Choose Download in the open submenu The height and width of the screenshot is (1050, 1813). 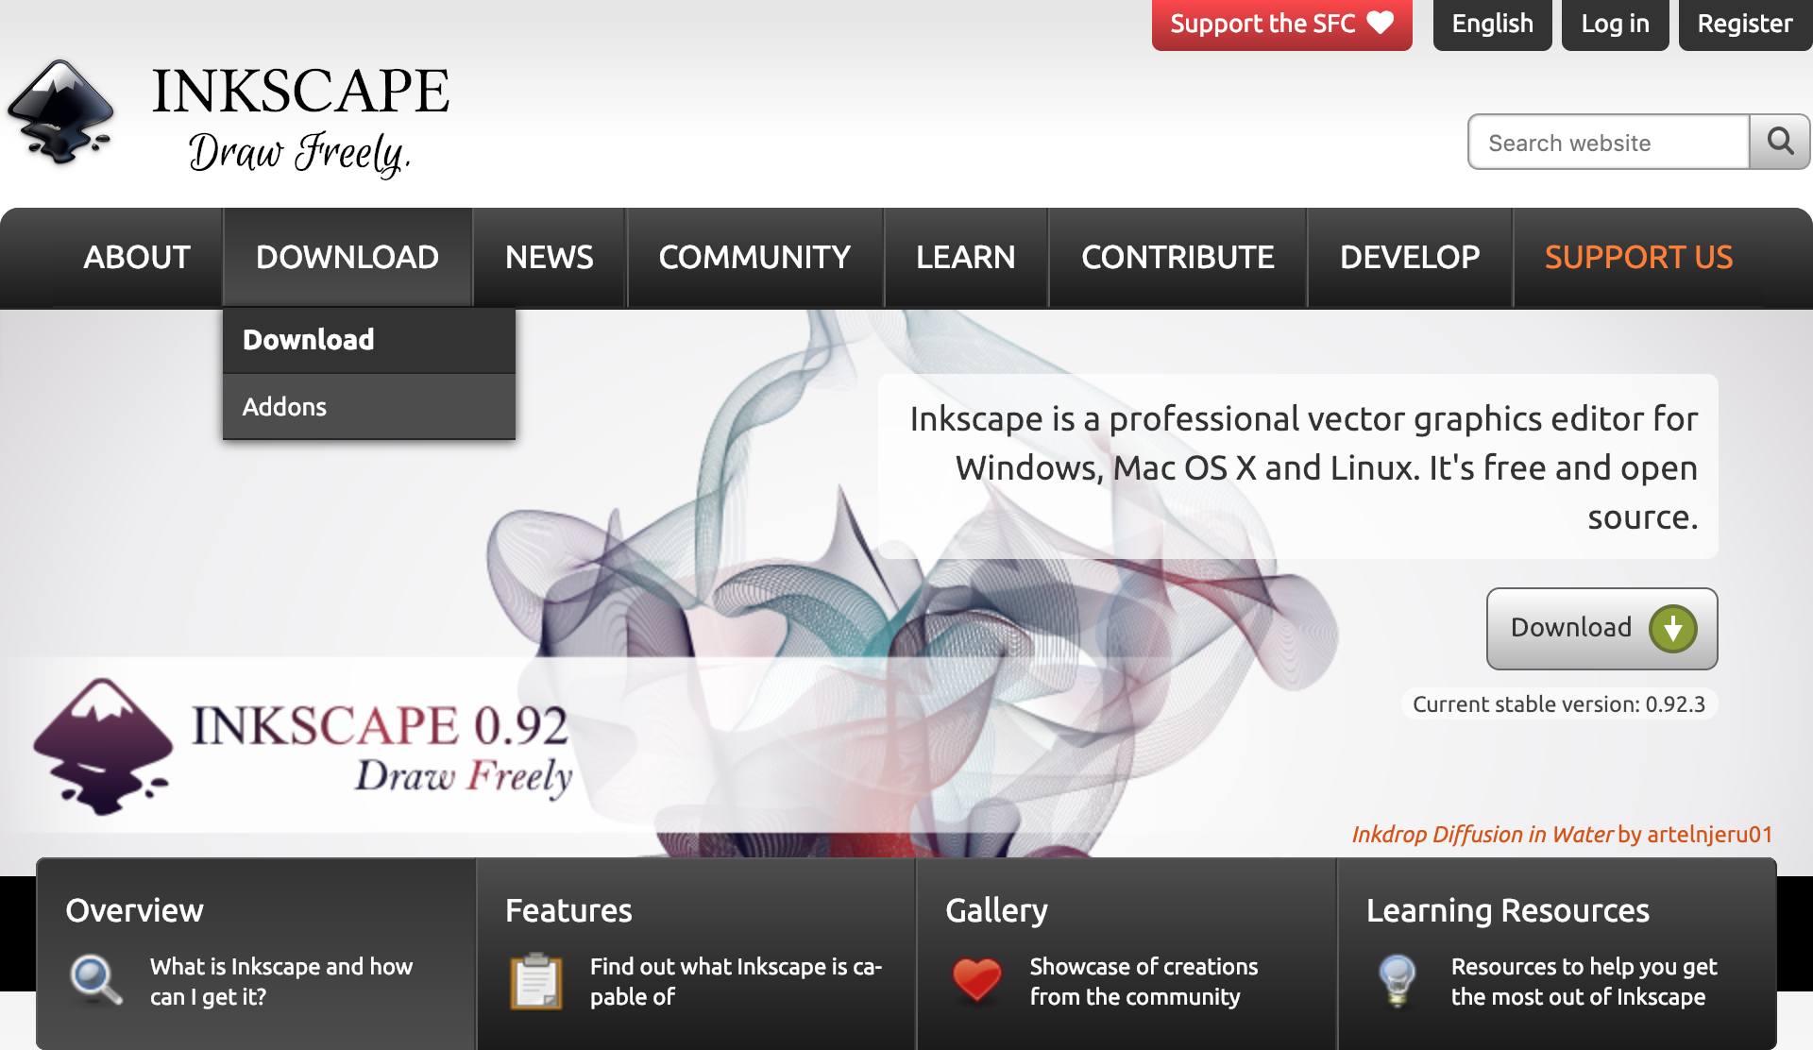[x=309, y=340]
